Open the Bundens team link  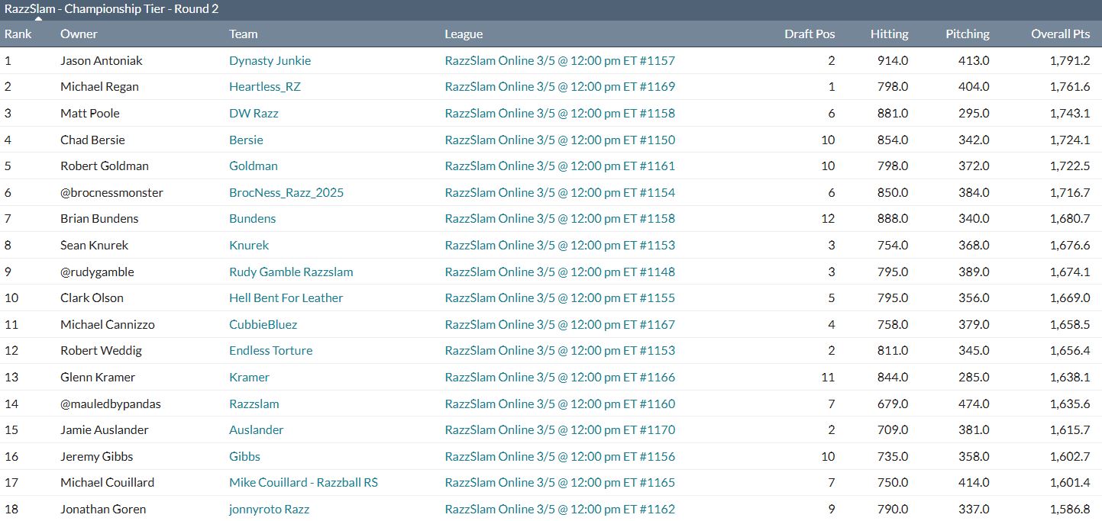point(252,218)
